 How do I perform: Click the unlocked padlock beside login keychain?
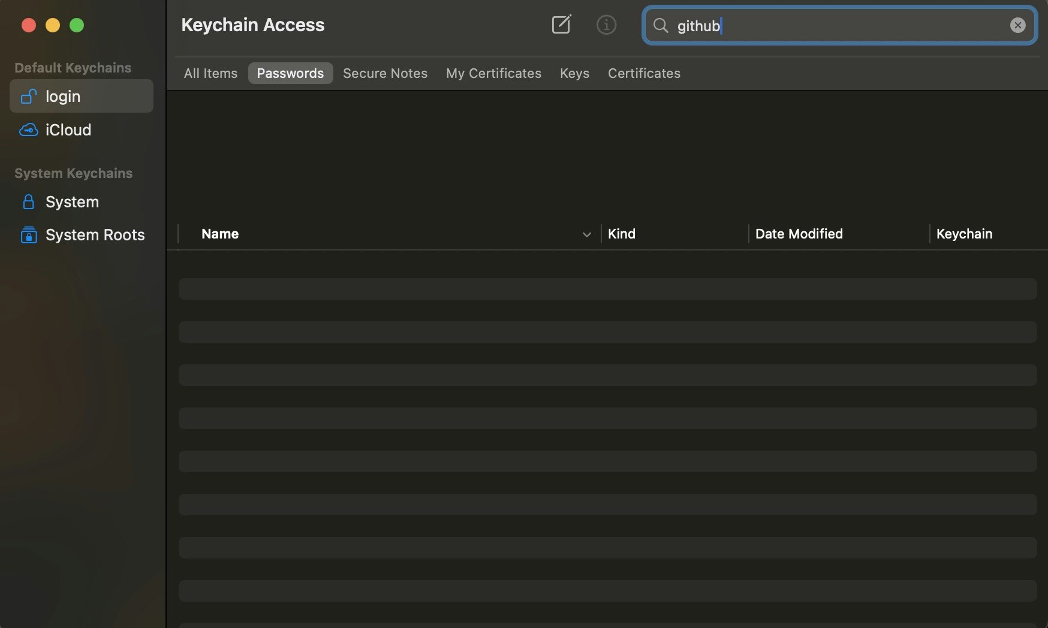point(28,96)
